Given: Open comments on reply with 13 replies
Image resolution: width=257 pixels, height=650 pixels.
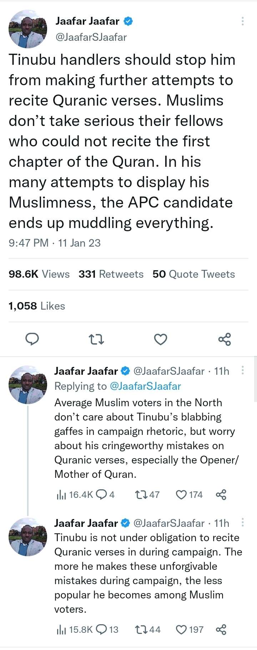Looking at the screenshot, I should [102, 629].
